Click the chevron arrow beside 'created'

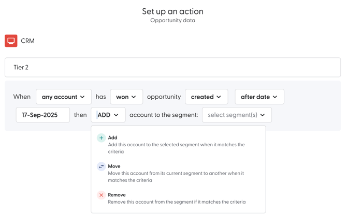(219, 97)
